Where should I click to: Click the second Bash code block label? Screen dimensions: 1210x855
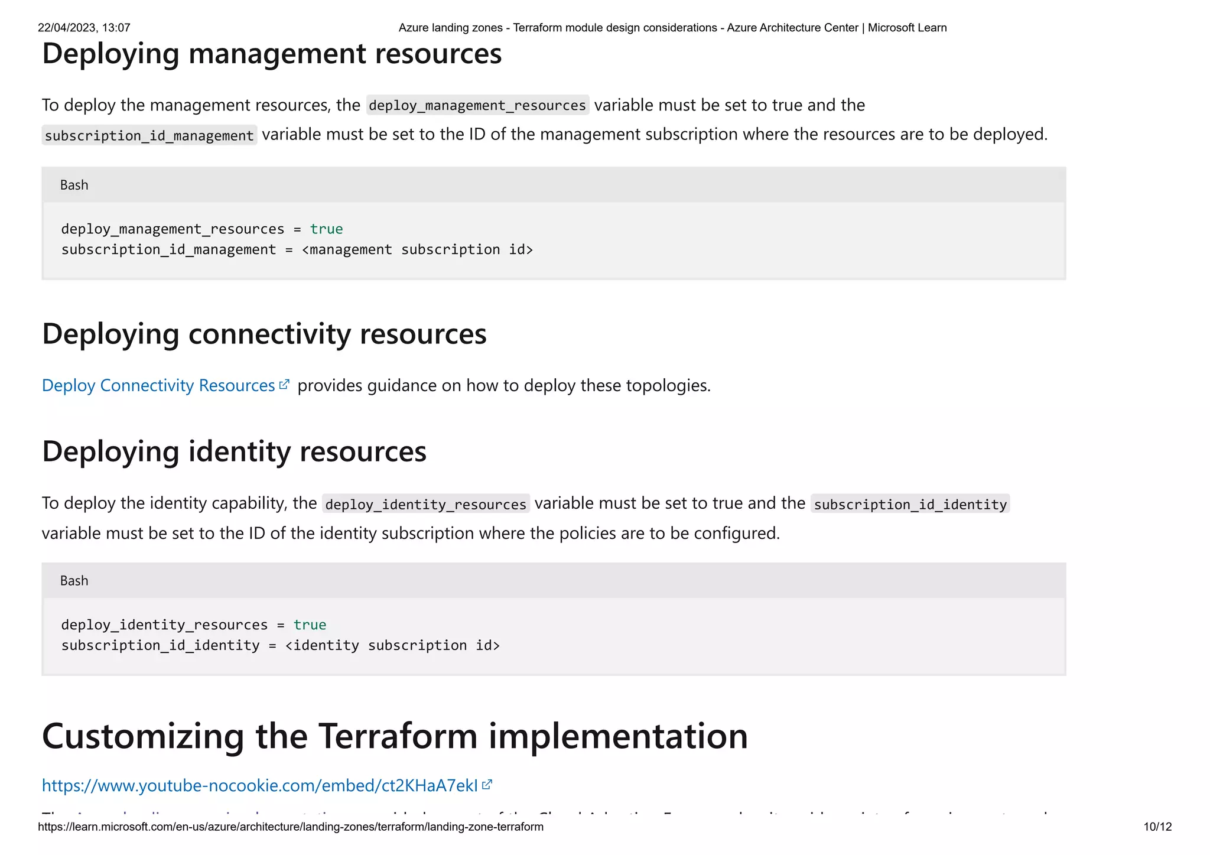(x=74, y=581)
